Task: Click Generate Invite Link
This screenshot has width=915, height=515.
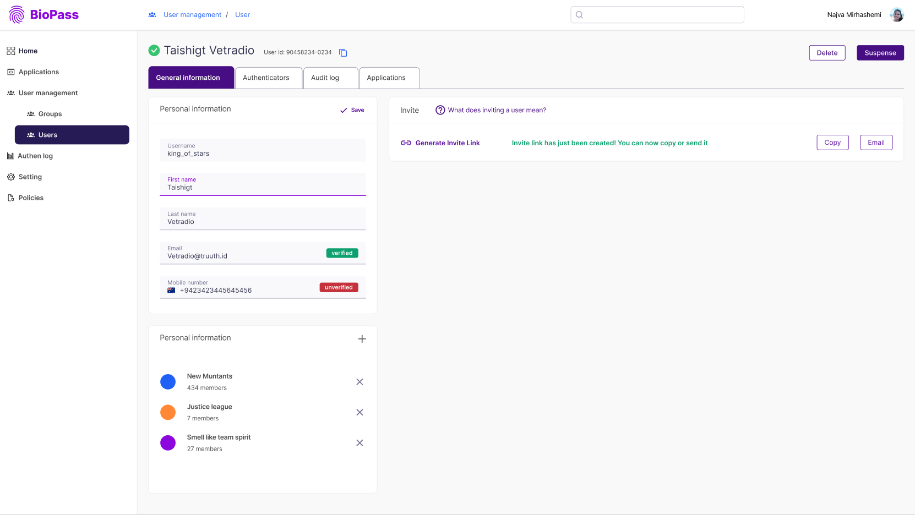Action: 448,143
